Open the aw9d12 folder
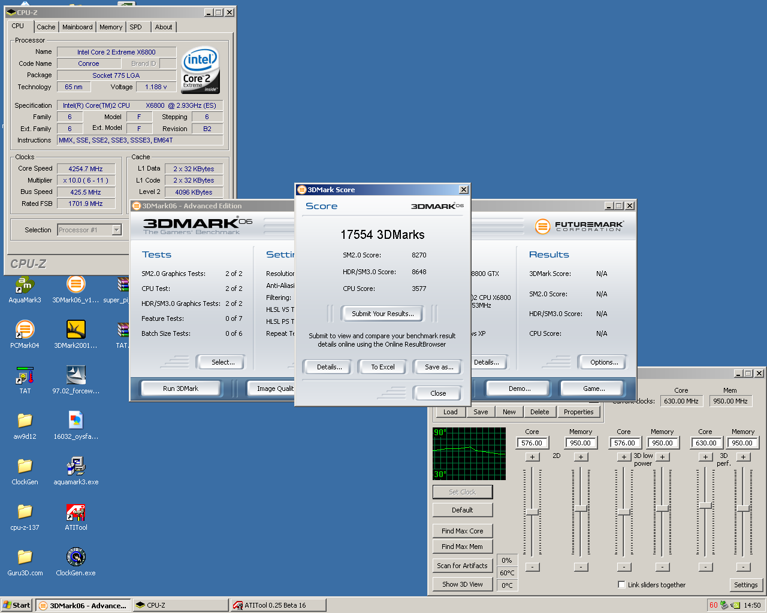The width and height of the screenshot is (767, 613). click(x=25, y=426)
